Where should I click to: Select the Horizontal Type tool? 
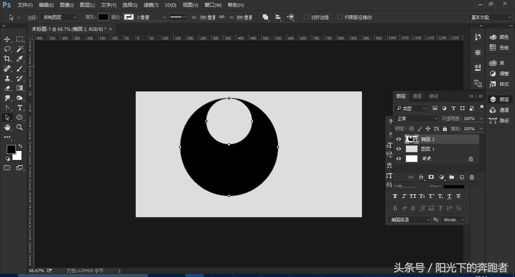pos(20,108)
